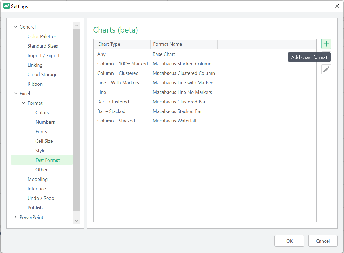Open Cell Size settings
Screen dimensions: 344x253
[44, 141]
